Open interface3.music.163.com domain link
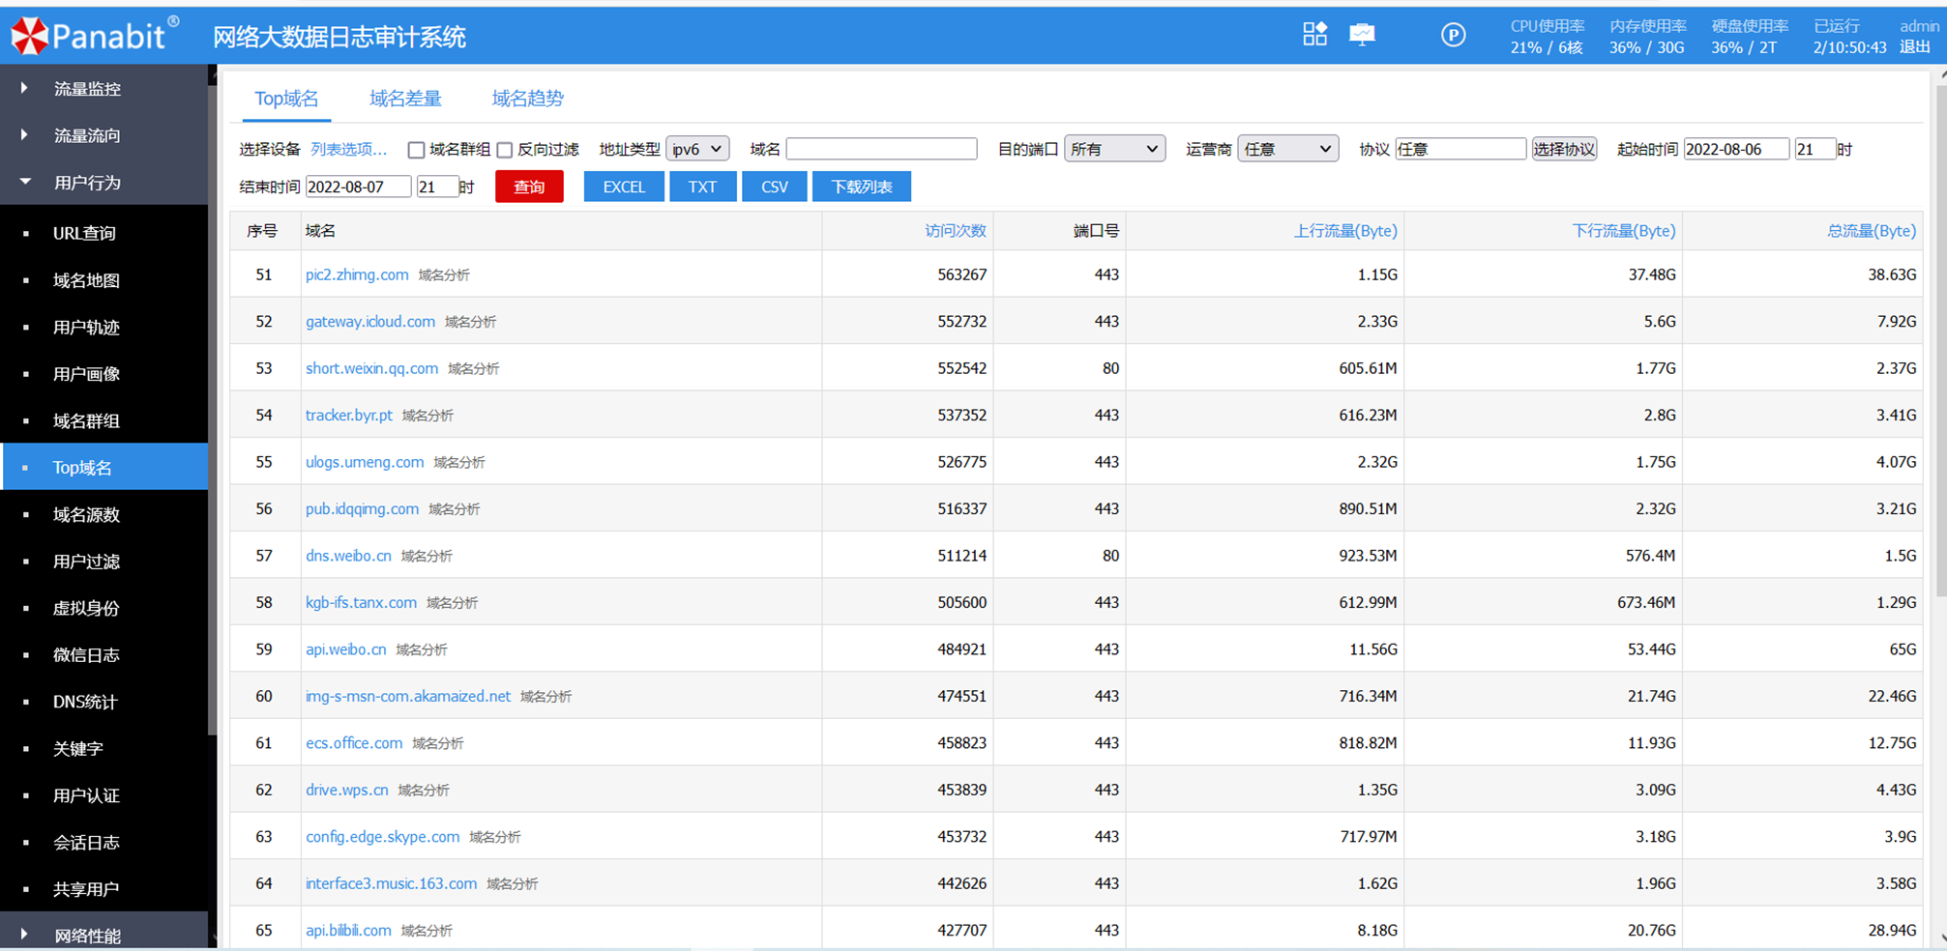This screenshot has width=1947, height=951. (391, 883)
